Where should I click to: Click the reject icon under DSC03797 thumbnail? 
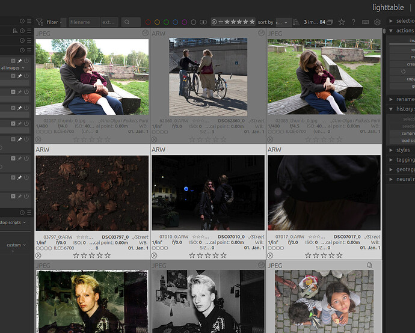pos(38,255)
